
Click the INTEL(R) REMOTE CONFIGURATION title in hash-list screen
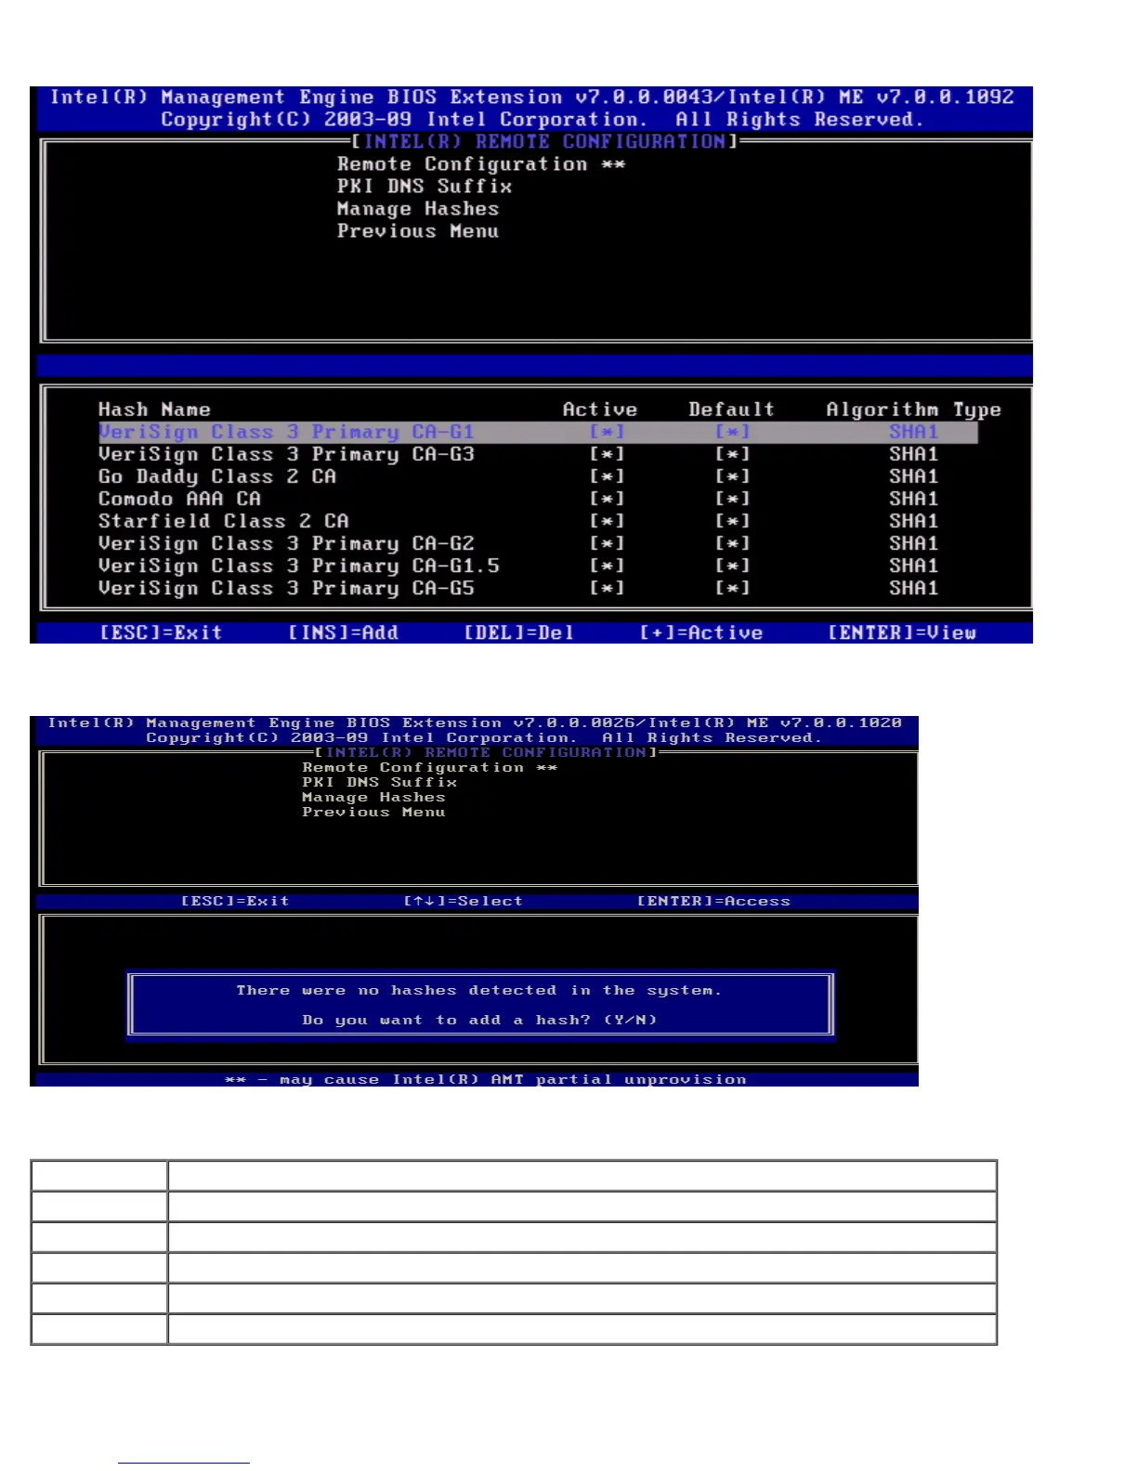pos(544,141)
